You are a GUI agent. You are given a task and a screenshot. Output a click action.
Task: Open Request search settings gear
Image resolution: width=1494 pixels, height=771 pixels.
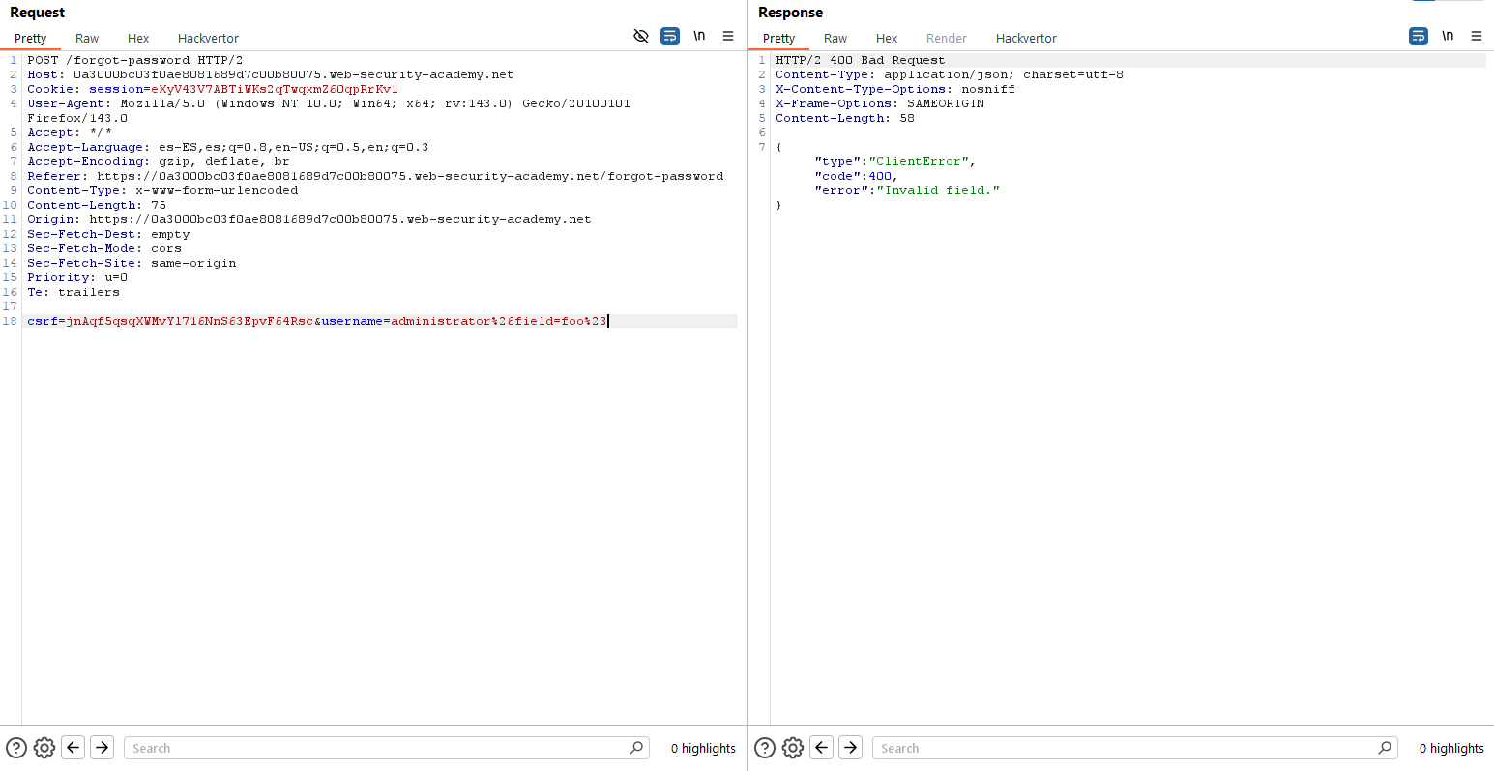(x=44, y=748)
